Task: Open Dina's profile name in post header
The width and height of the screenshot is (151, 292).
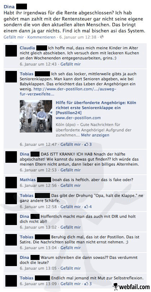Action: 9,7
